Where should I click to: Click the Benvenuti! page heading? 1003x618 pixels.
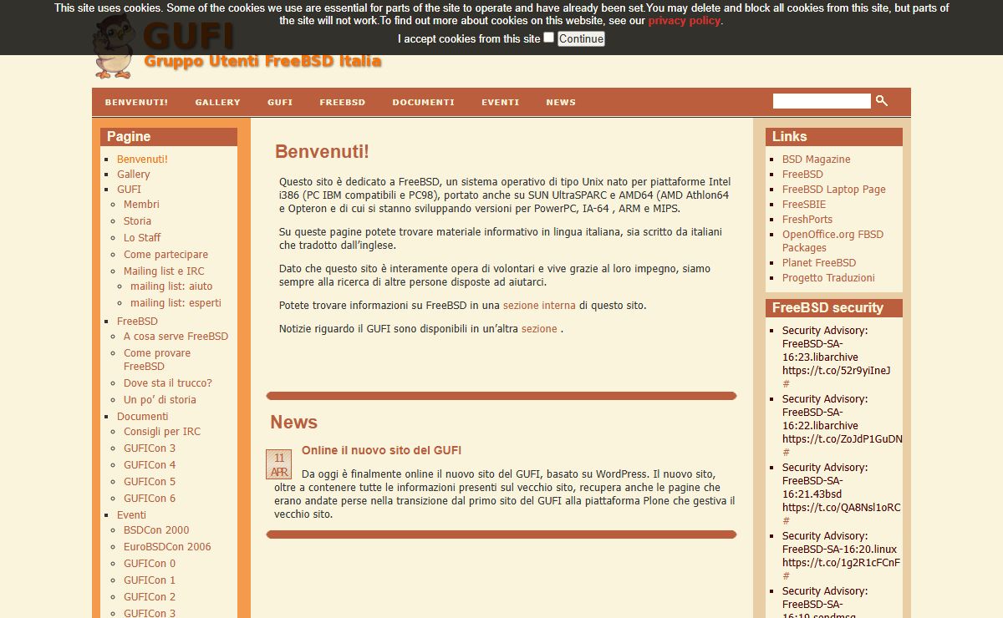(x=322, y=152)
